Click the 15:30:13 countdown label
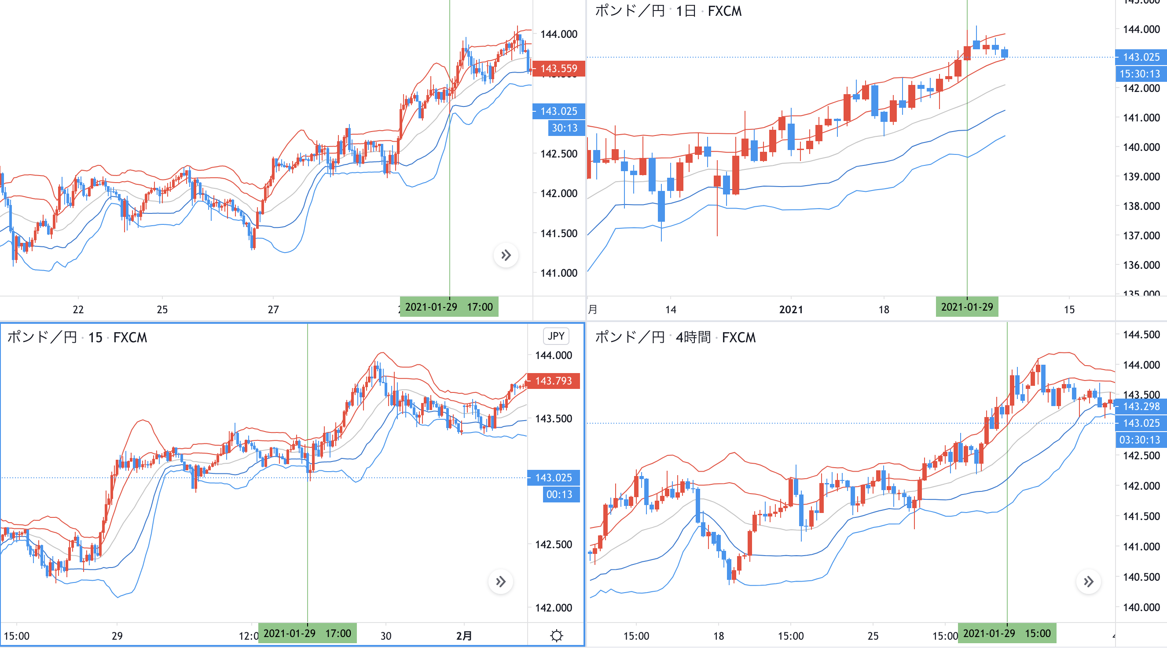The image size is (1167, 652). click(x=1140, y=74)
